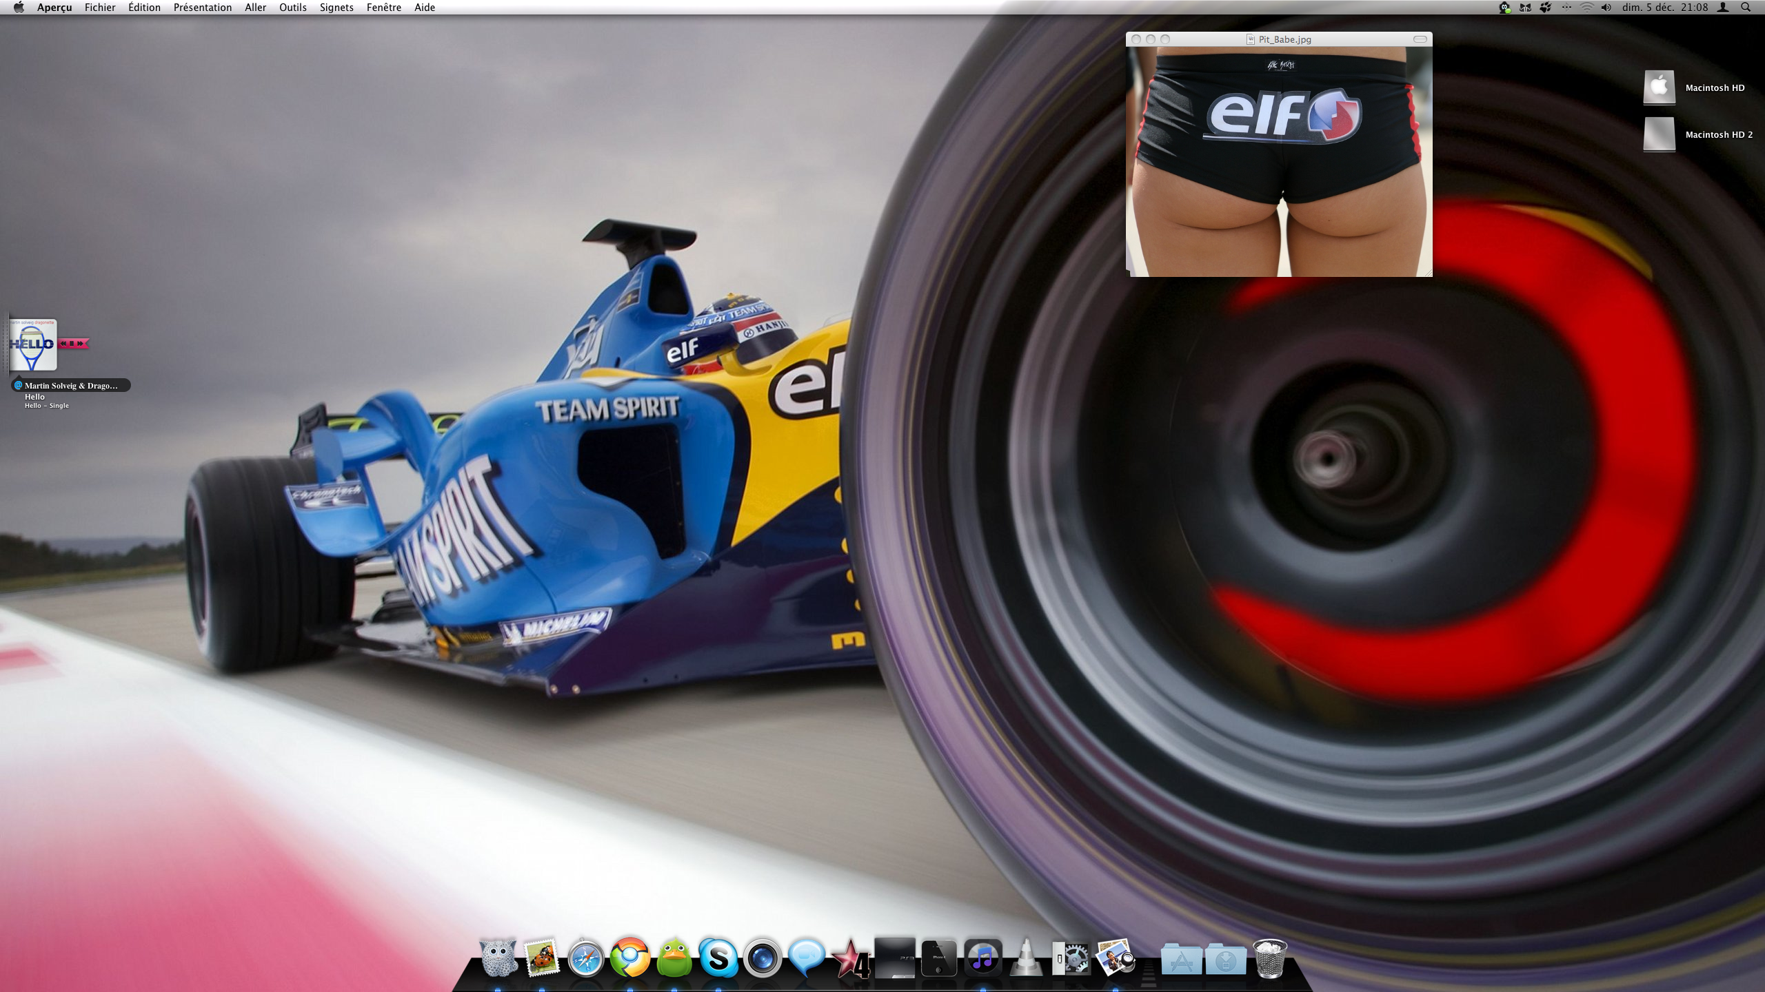The height and width of the screenshot is (992, 1765).
Task: Open VLC traffic cone icon in Dock
Action: [1027, 958]
